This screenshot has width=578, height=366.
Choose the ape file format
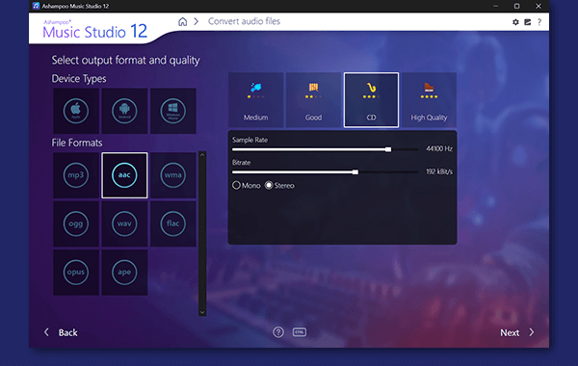tap(124, 273)
